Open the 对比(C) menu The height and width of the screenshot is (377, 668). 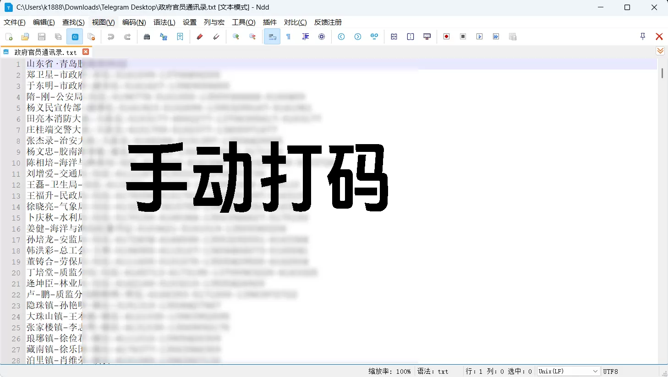coord(295,22)
